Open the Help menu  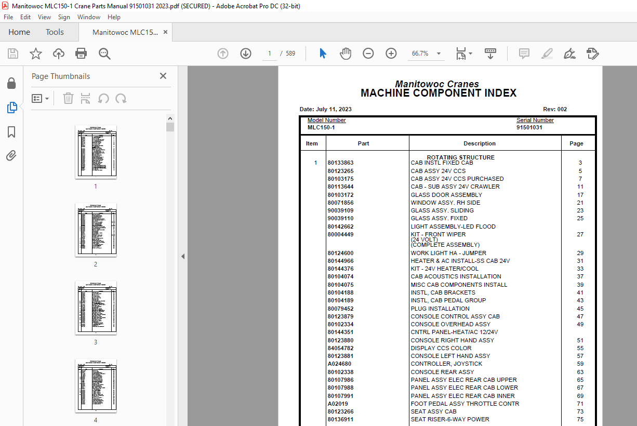pyautogui.click(x=114, y=17)
